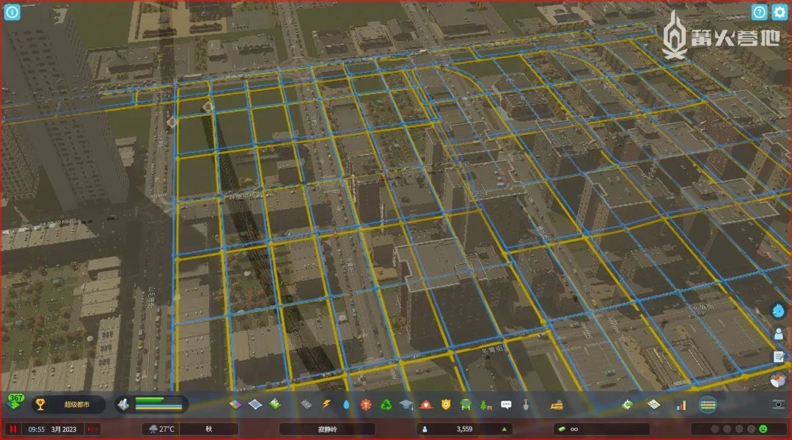Screen dimensions: 792x440
Task: Open the development points icon showing 367
Action: click(15, 402)
